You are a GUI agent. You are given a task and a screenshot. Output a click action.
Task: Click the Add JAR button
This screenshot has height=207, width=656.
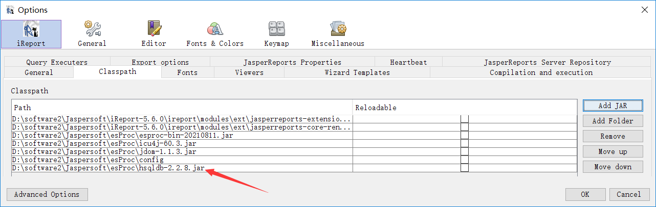pyautogui.click(x=613, y=106)
